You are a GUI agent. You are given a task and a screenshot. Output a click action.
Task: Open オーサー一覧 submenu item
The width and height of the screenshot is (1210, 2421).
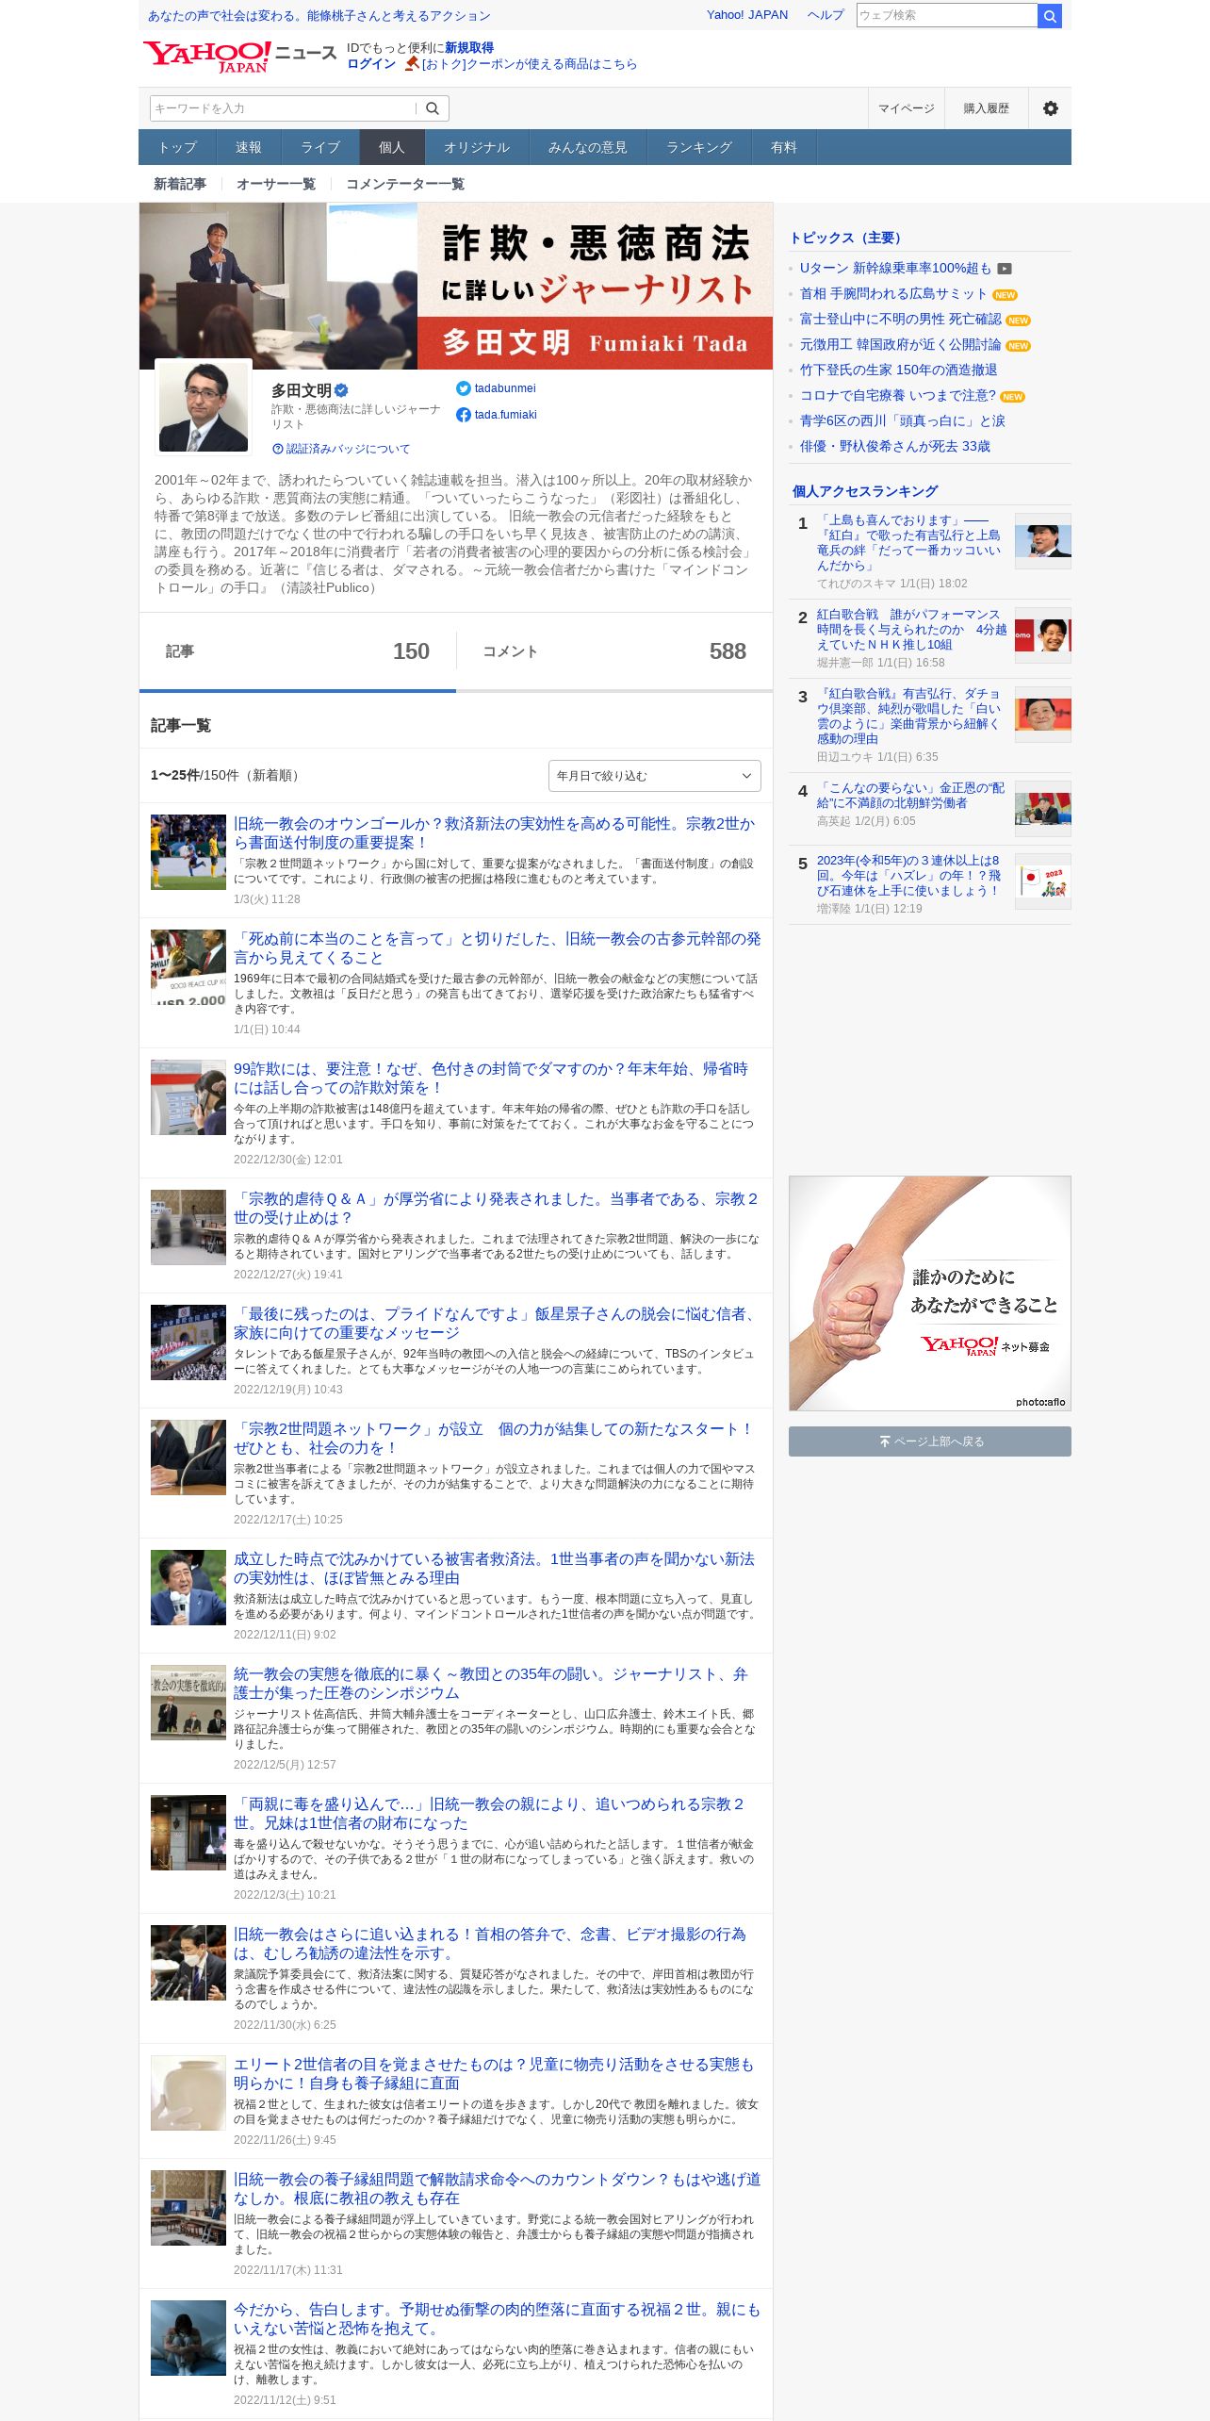276,184
